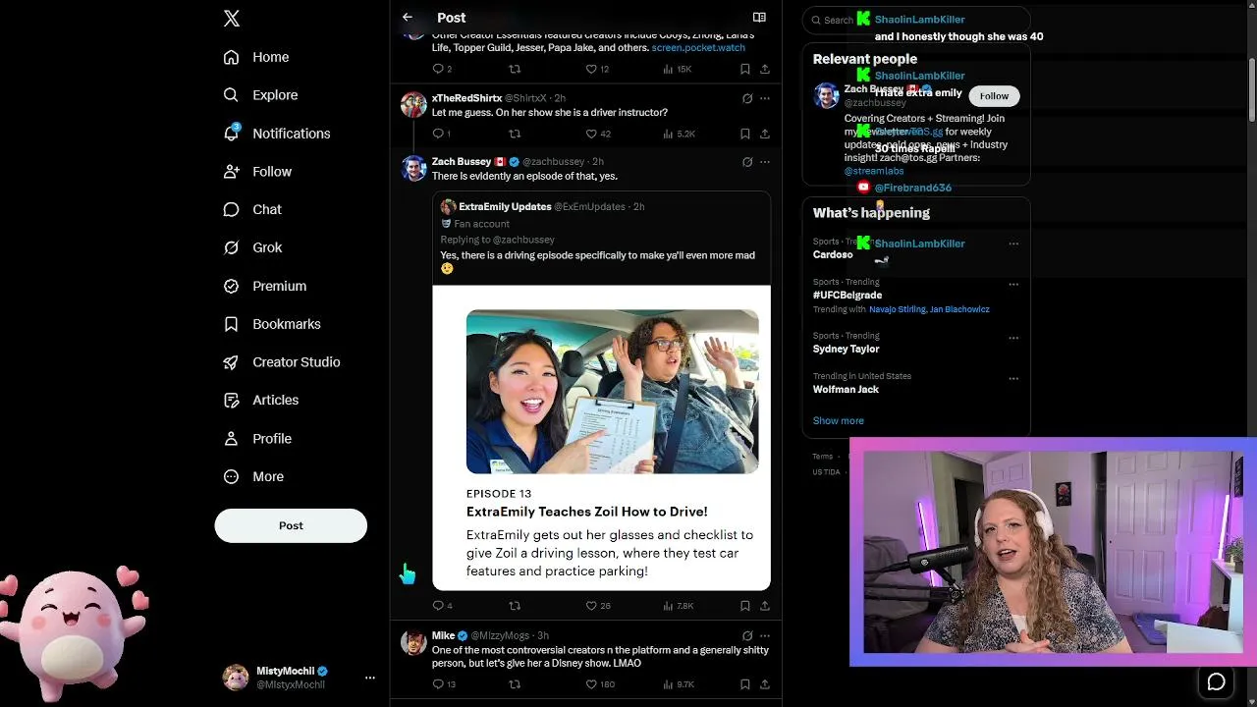Open Profile in the sidebar
This screenshot has height=707, width=1257.
point(257,439)
